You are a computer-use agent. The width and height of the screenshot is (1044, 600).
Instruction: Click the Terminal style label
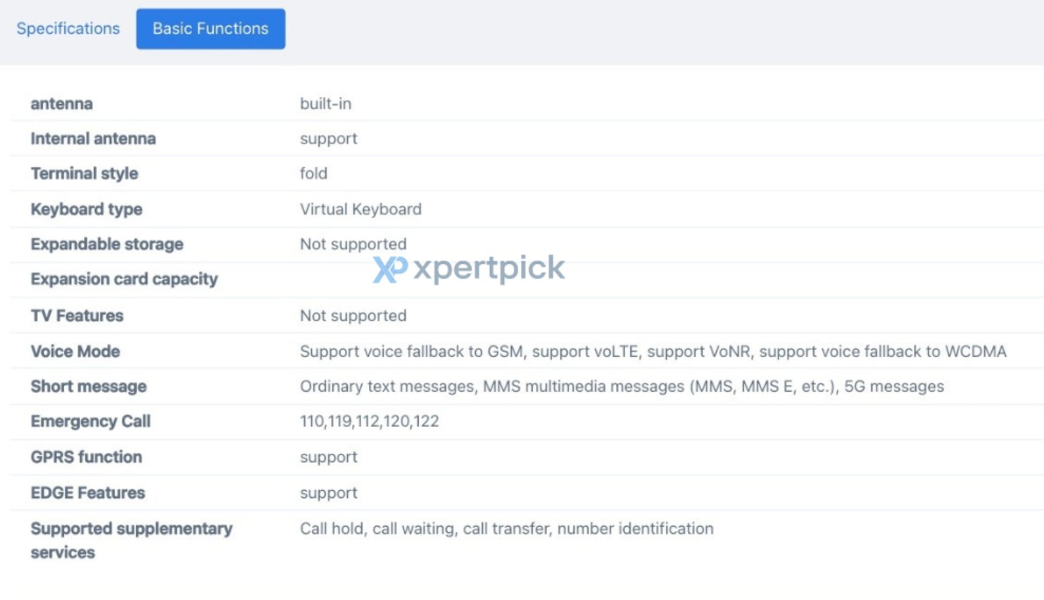[x=84, y=174]
